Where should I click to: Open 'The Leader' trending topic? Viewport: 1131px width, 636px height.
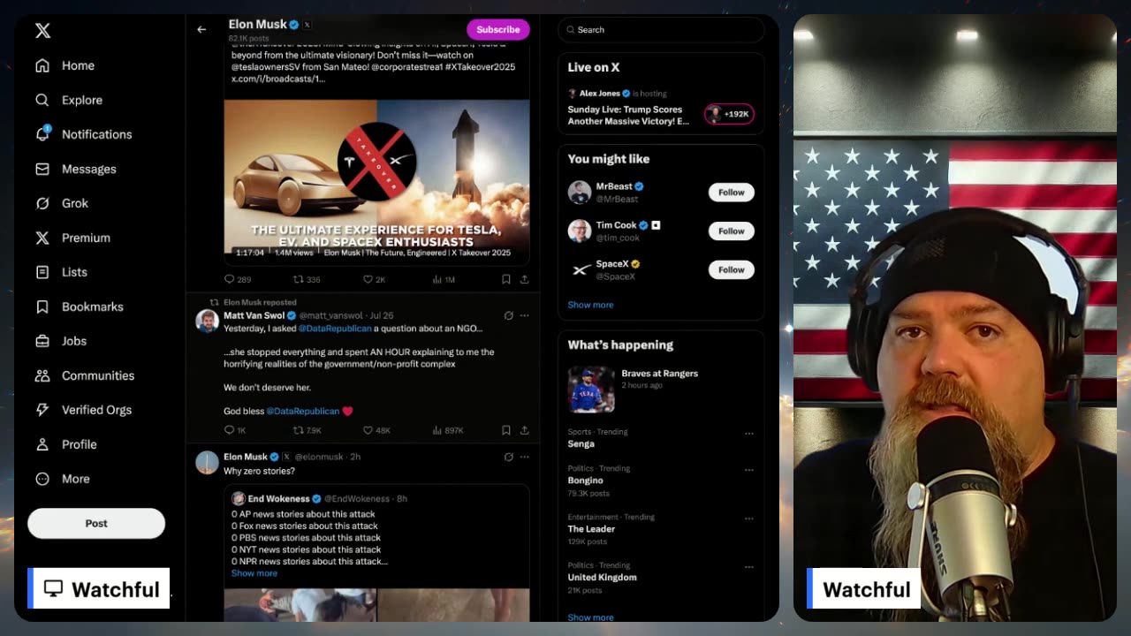pyautogui.click(x=591, y=529)
